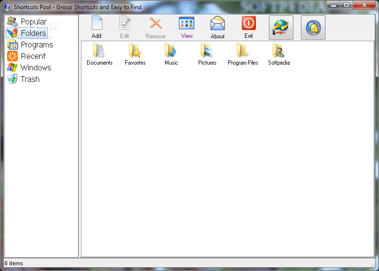Select the Windows flag category icon
This screenshot has width=379, height=271.
pyautogui.click(x=12, y=68)
